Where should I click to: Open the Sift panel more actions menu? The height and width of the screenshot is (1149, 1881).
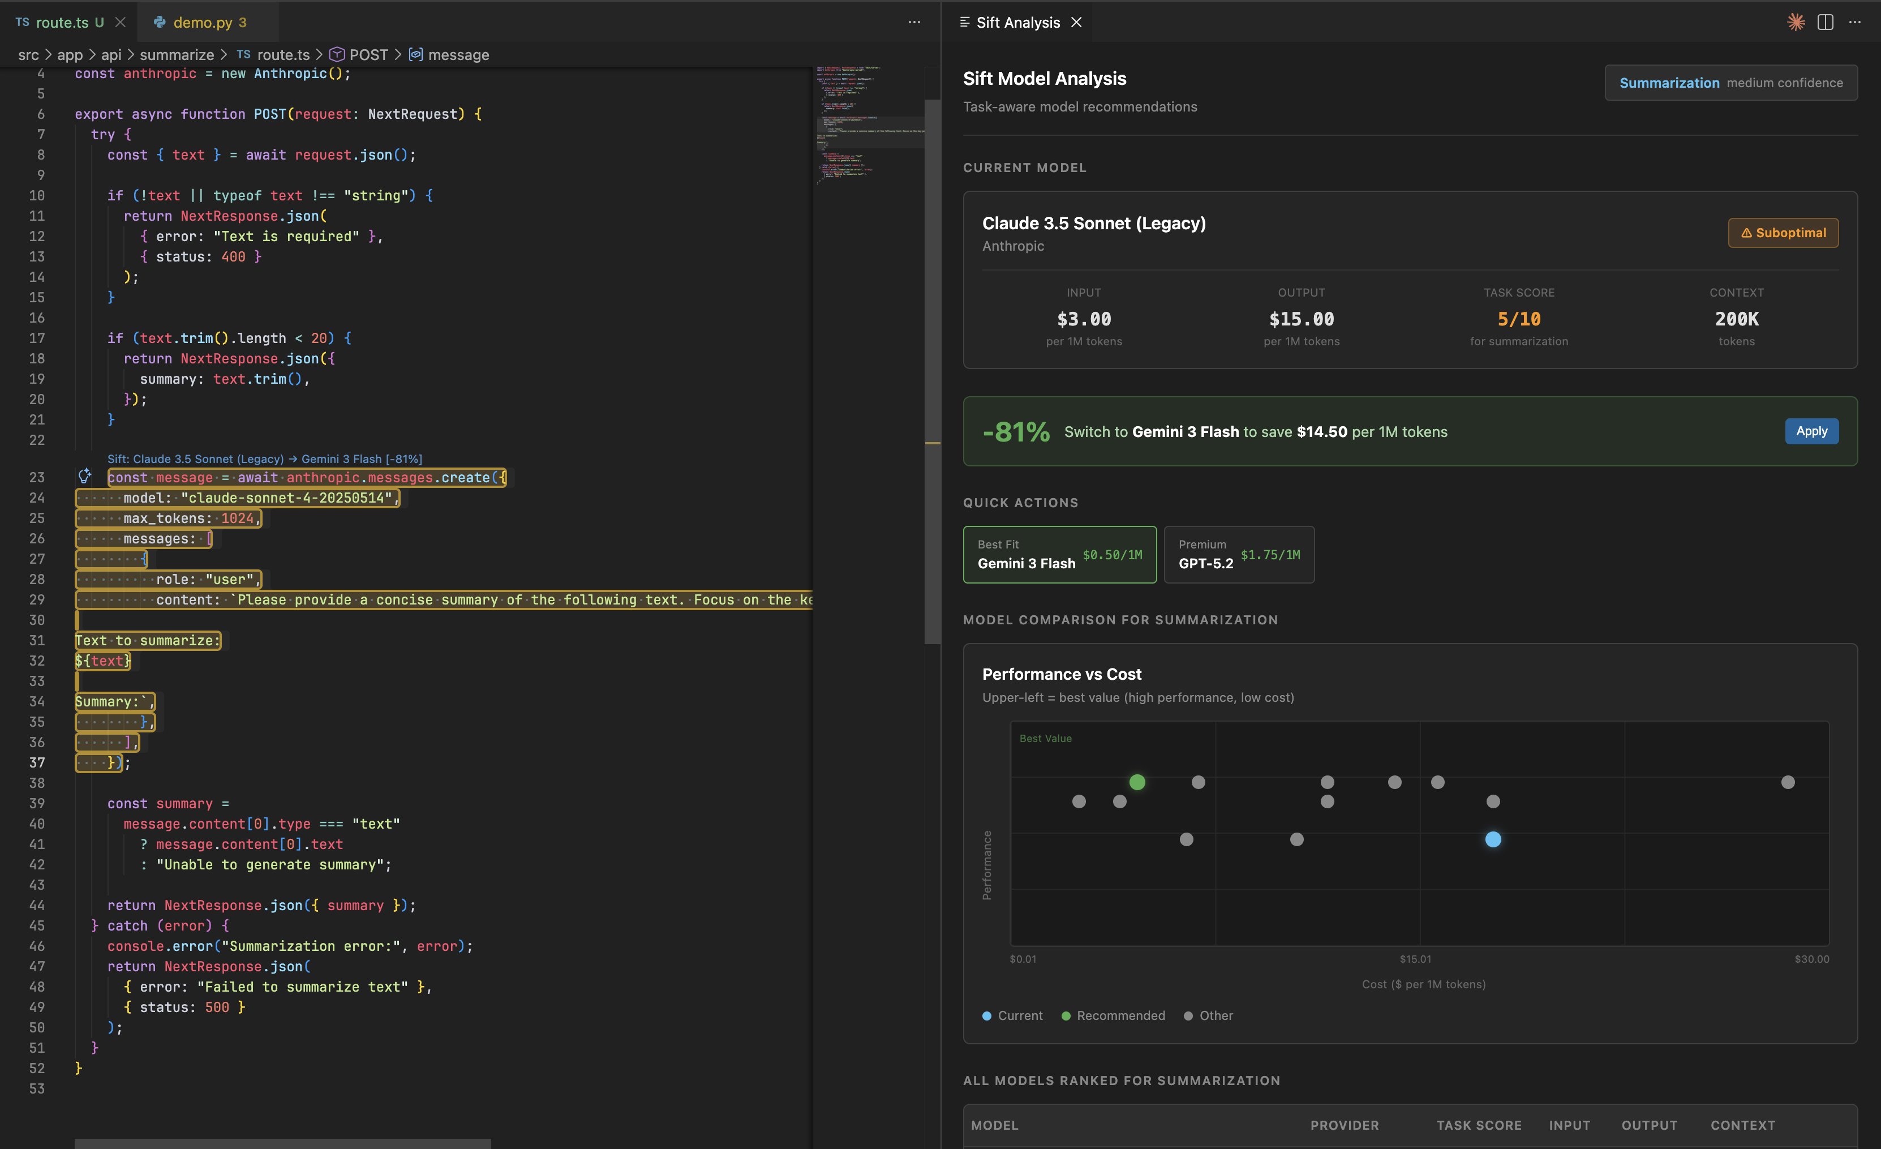pos(1855,22)
